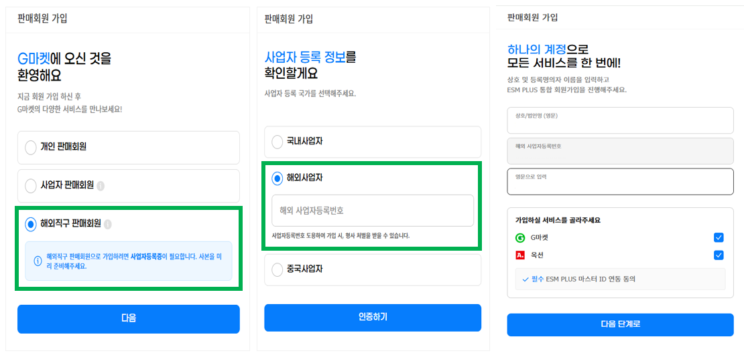
Task: Focus the 영문으로 입력 name field
Action: 620,182
